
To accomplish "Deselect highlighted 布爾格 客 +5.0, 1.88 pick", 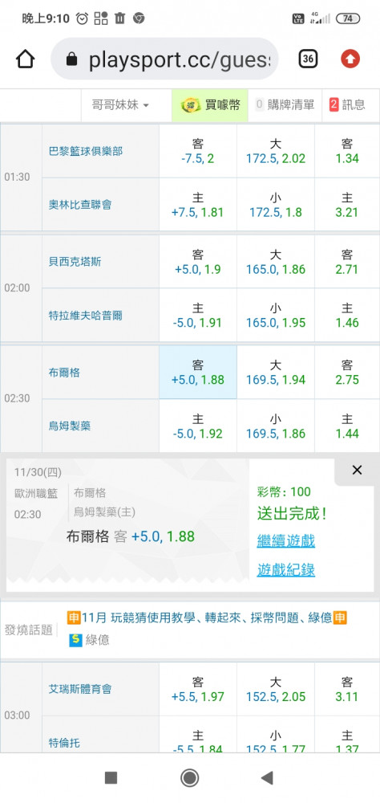I will tap(198, 373).
